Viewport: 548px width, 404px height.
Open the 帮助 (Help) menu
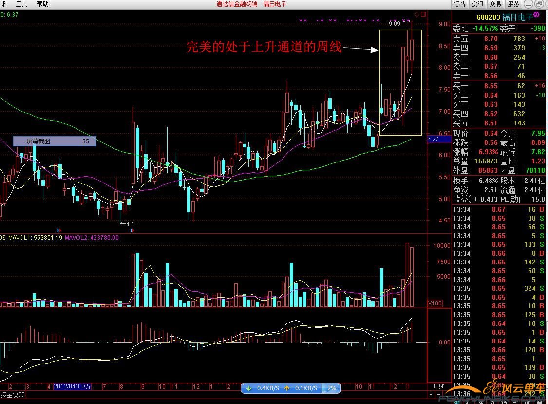pos(42,4)
